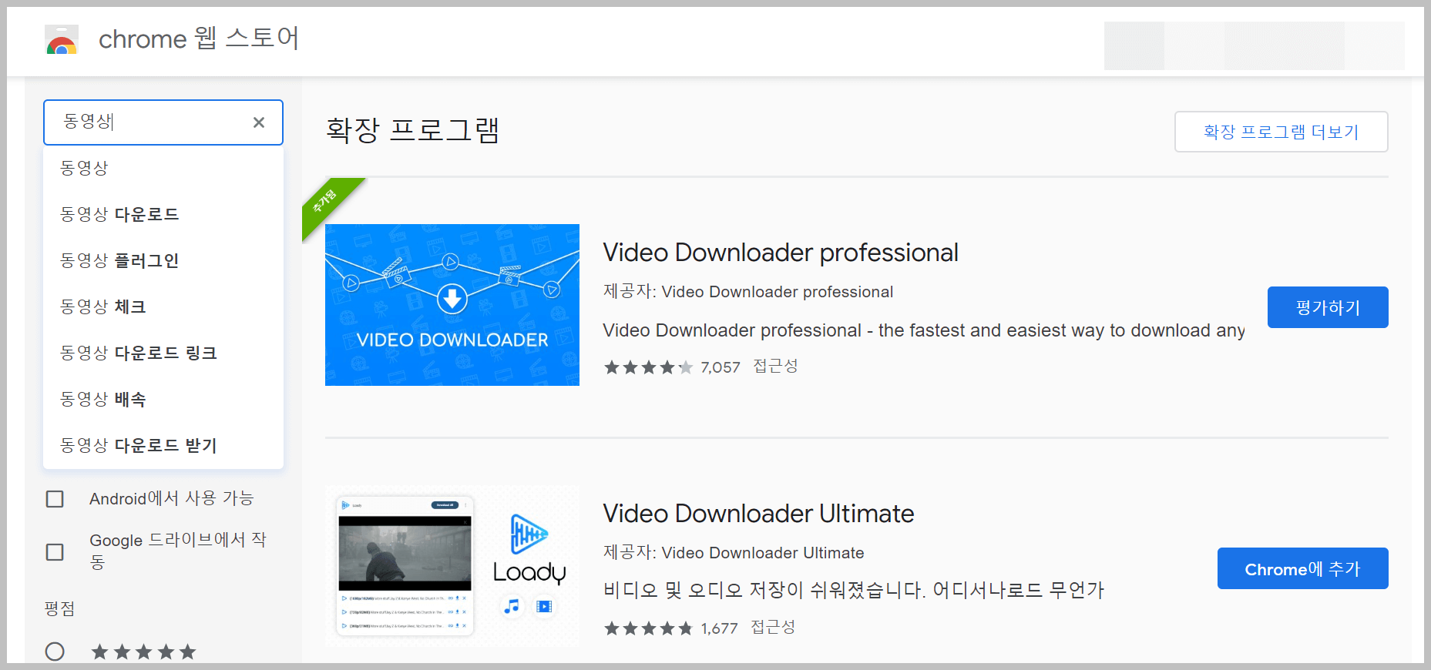Enable the Android에서 사용 가능 checkbox
This screenshot has width=1431, height=670.
55,499
